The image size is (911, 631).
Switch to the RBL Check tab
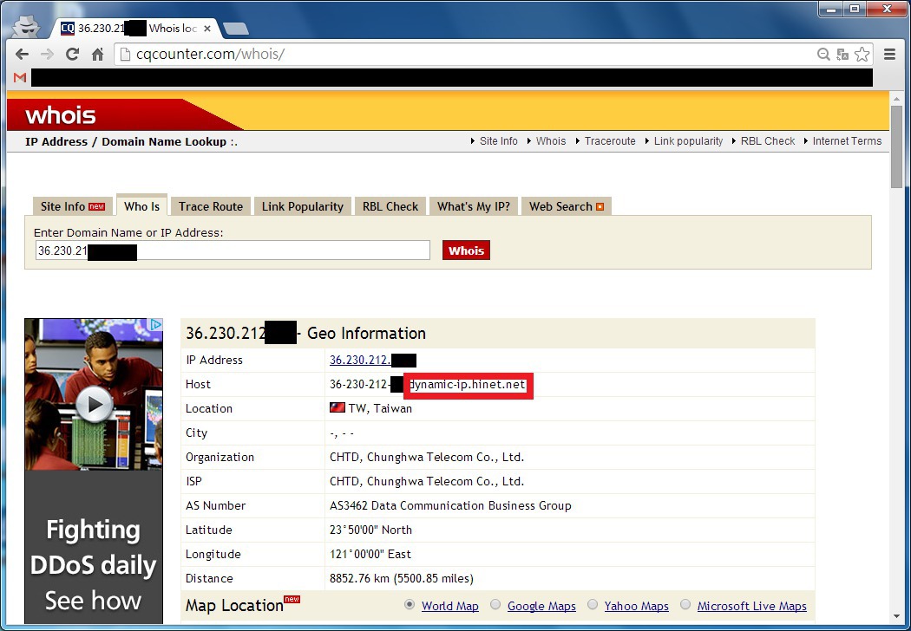pyautogui.click(x=390, y=206)
